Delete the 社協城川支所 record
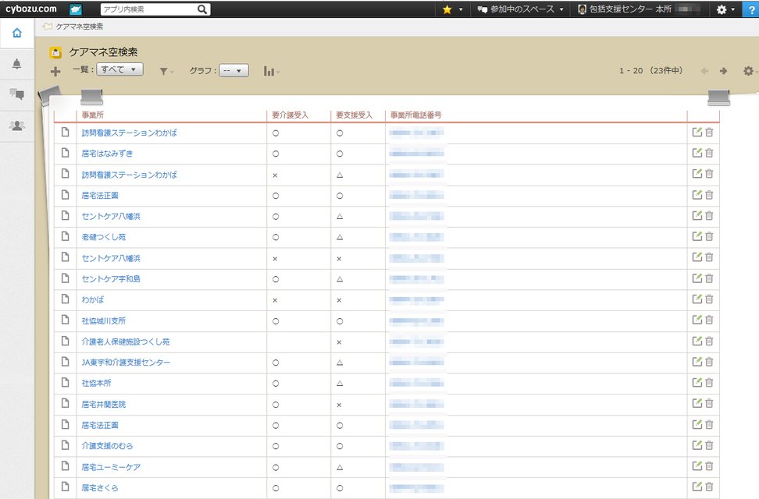 [x=709, y=320]
